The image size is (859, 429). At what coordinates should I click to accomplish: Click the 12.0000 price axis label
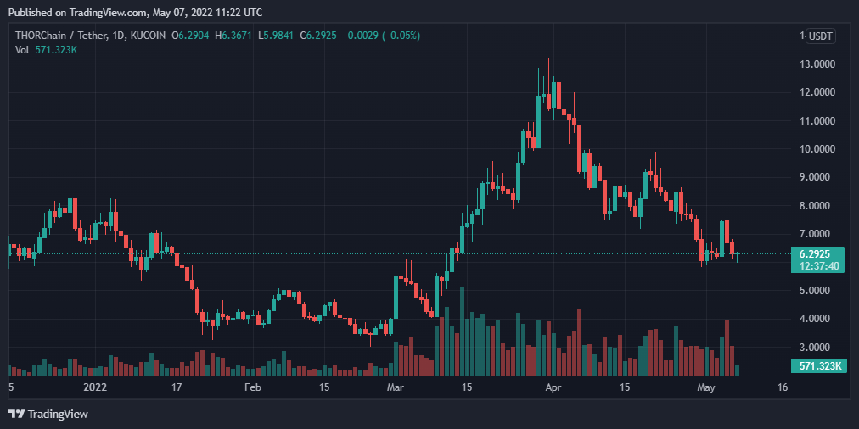coord(817,92)
